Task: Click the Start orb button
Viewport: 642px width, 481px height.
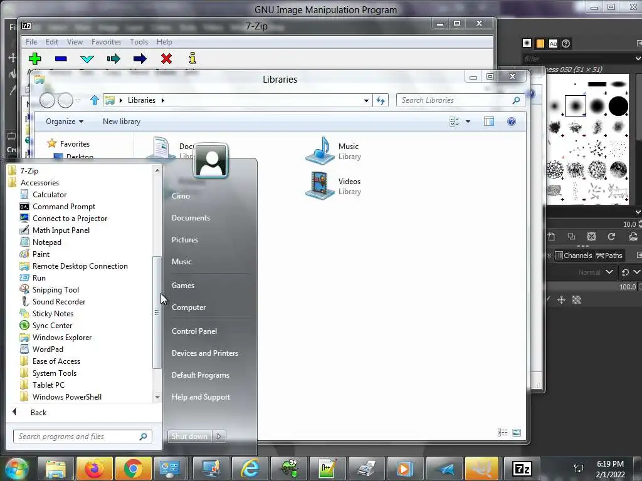Action: (16, 468)
